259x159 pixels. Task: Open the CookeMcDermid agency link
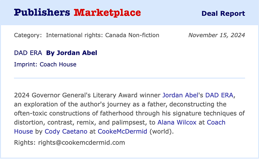click(x=122, y=131)
